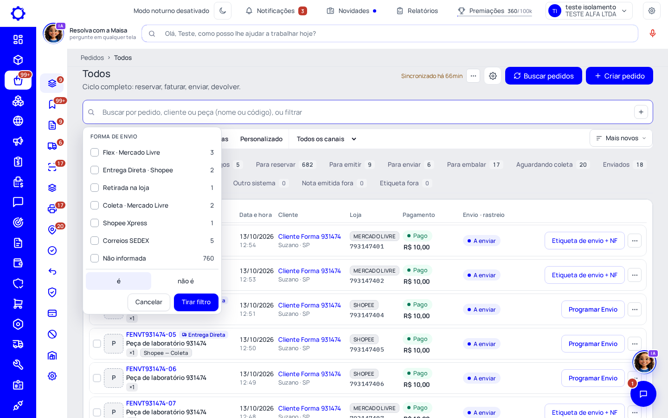Screen dimensions: 668x418
Task: Open row menu for order 793147401
Action: 635,241
